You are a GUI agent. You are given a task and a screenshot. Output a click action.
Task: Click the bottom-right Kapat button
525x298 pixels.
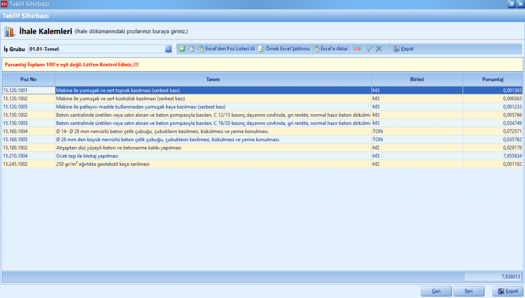(507, 291)
